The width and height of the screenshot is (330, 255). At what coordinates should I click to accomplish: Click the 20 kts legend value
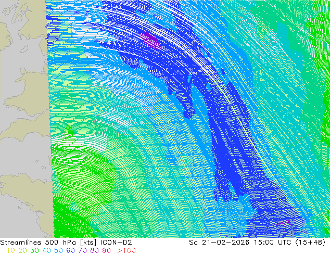coord(22,251)
